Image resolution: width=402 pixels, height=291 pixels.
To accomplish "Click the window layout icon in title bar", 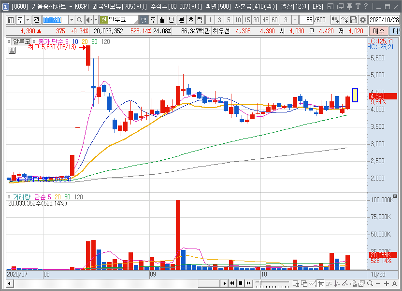I will click(330, 6).
